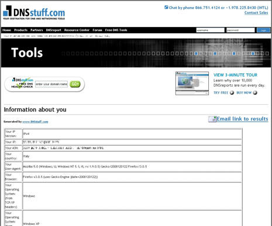Click the www.DNSstuff.com generated-by link
272x226 pixels.
35,122
